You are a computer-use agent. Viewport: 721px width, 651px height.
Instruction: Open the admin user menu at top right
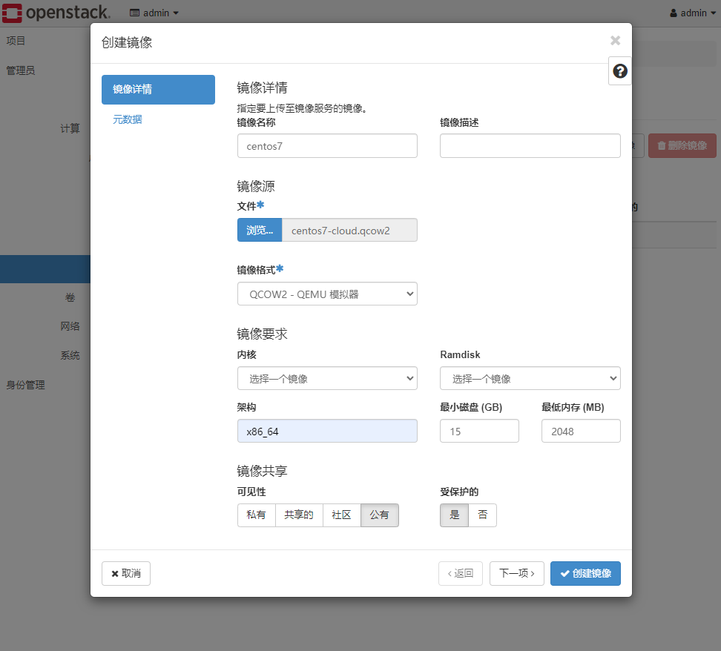pyautogui.click(x=693, y=13)
